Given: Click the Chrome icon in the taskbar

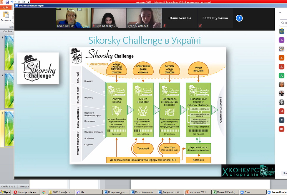Looking at the screenshot, I should pyautogui.click(x=44, y=192).
